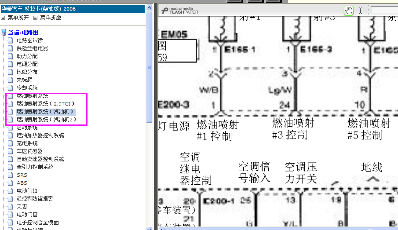The height and width of the screenshot is (230, 398).
Task: Open 电动门锁 page
Action: [27, 191]
